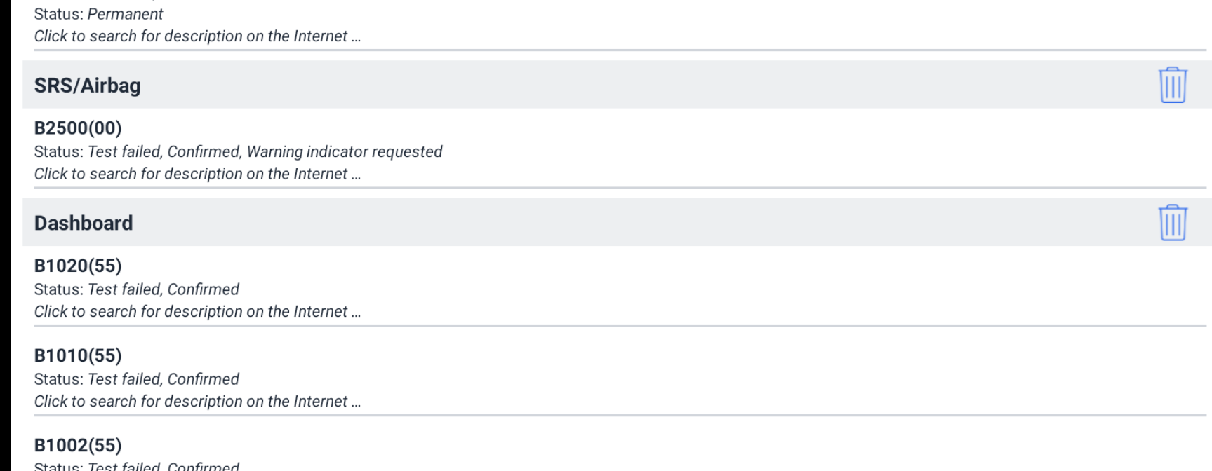1212x471 pixels.
Task: Open fault code B2500(00)
Action: point(78,128)
